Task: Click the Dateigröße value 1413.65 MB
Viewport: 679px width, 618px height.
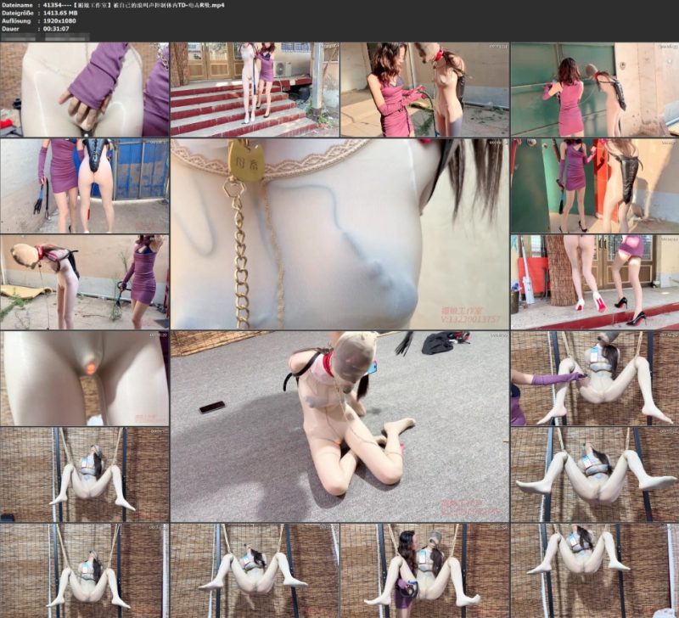Action: [60, 13]
